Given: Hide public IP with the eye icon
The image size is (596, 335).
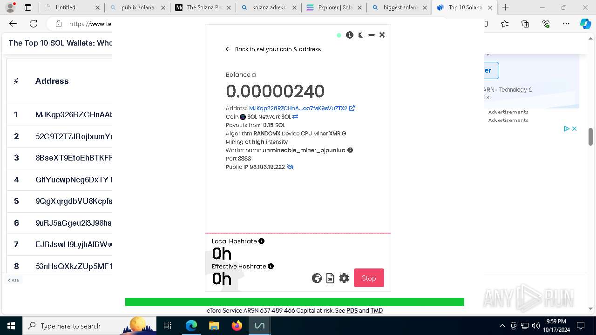Looking at the screenshot, I should point(290,167).
